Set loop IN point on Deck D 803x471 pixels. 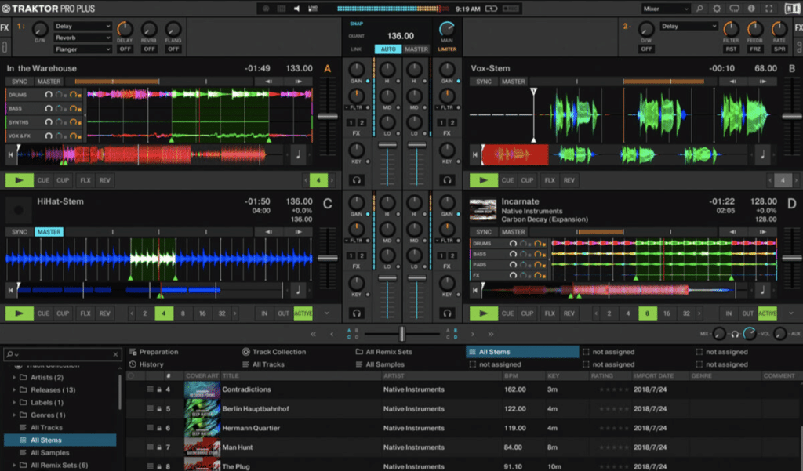coord(729,313)
